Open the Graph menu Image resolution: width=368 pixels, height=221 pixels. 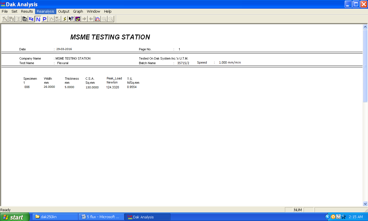[78, 12]
